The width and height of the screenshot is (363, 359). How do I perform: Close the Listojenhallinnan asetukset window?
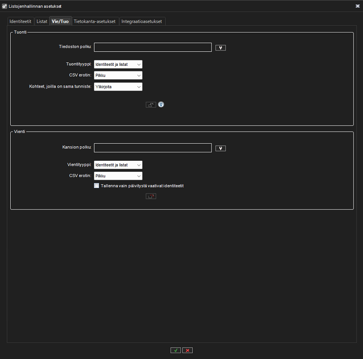(x=357, y=6)
